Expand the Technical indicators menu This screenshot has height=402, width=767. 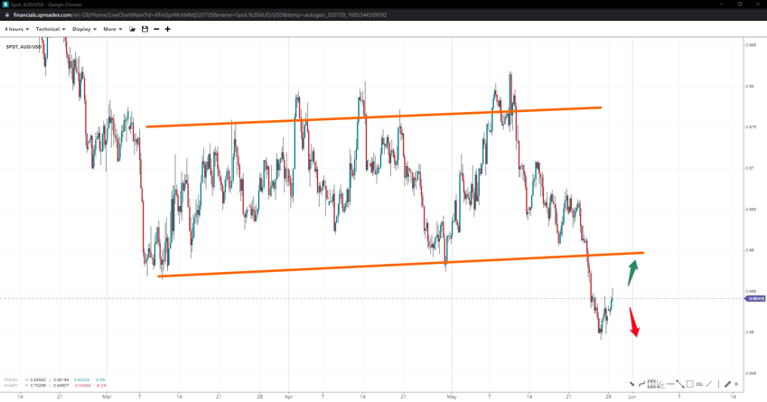click(x=51, y=29)
